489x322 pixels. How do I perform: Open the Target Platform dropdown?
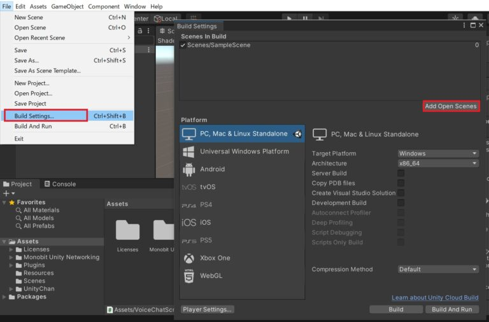point(438,153)
